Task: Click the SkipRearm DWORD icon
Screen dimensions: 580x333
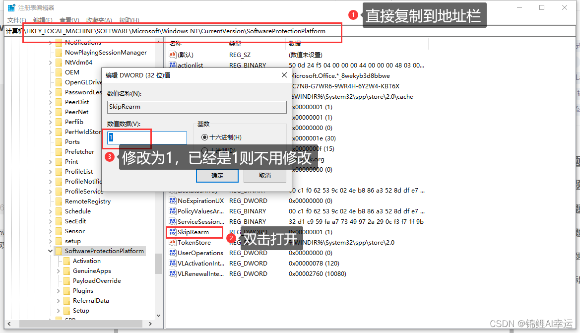Action: 172,232
